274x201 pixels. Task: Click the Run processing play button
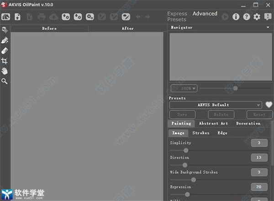[x=225, y=17]
